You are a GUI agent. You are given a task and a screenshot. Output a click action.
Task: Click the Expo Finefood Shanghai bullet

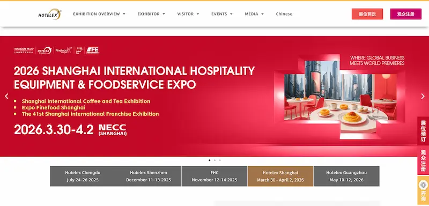pos(53,107)
